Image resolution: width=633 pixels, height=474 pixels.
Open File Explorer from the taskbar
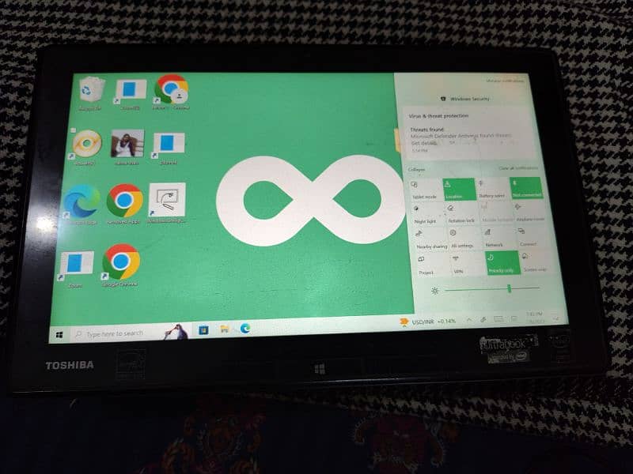(x=224, y=329)
